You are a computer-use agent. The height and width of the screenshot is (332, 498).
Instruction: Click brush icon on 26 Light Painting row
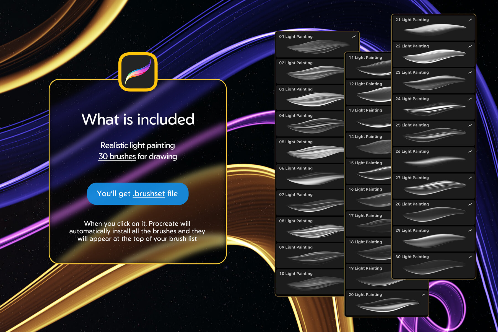(470, 151)
